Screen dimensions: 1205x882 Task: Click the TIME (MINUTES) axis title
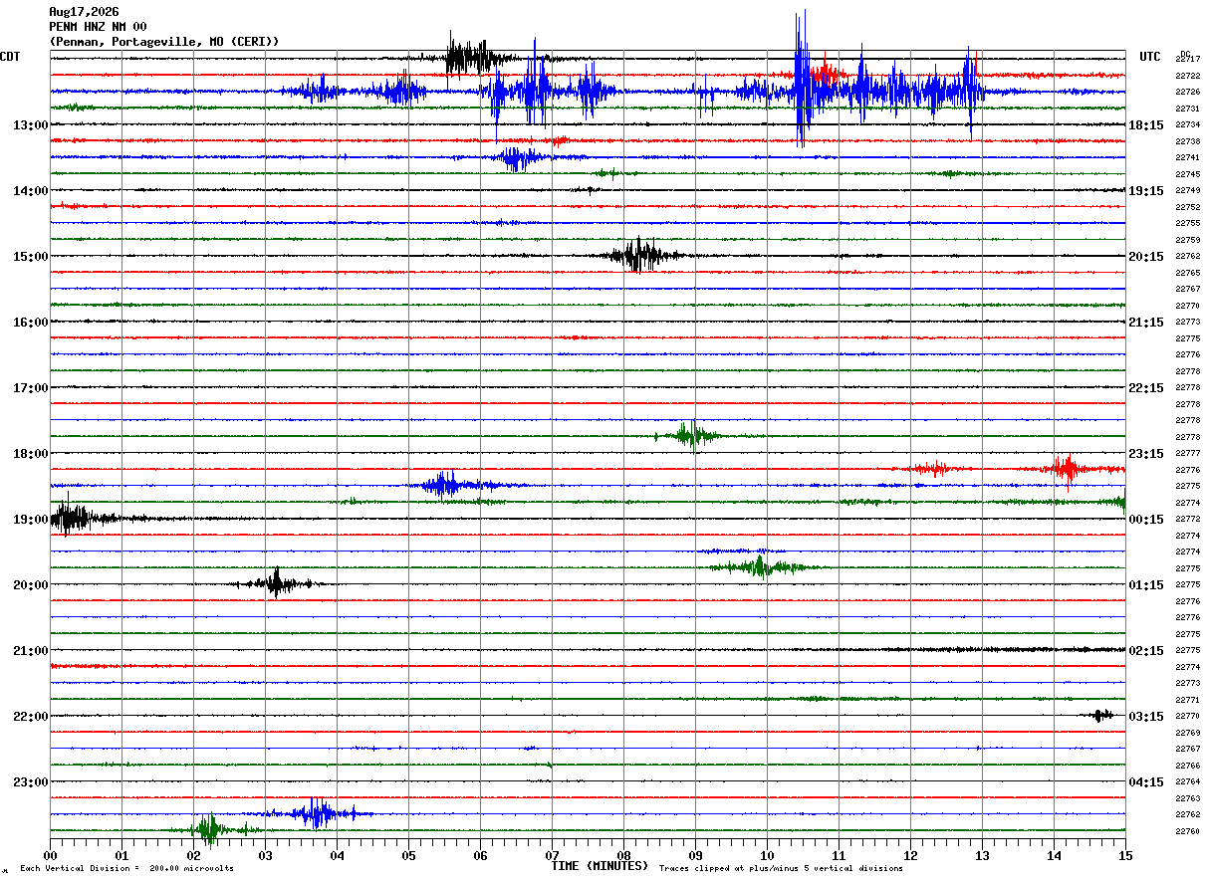(x=600, y=866)
